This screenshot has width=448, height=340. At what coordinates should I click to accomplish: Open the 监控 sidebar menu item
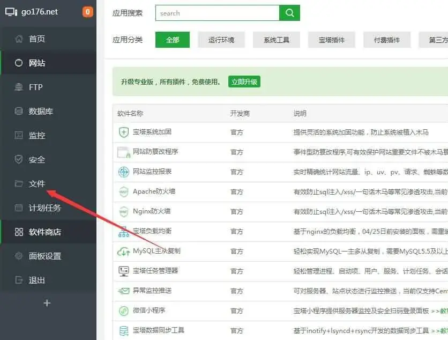point(48,135)
